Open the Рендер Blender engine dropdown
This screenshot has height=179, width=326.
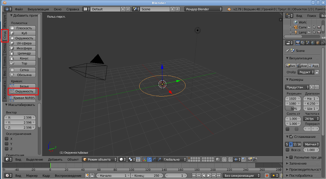coord(203,9)
